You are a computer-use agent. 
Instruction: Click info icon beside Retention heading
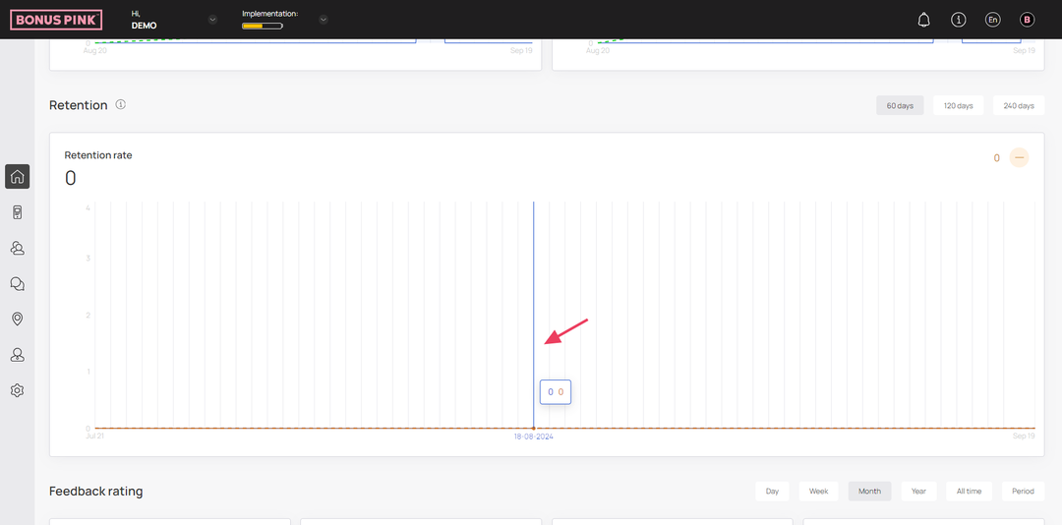(121, 104)
